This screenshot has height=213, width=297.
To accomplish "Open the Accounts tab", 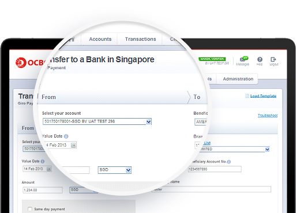I will click(100, 39).
